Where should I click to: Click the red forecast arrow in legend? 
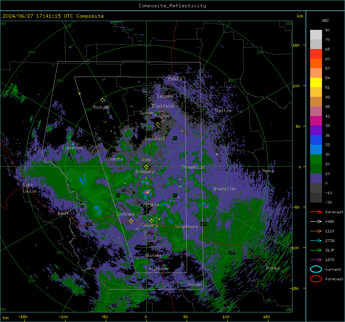(x=316, y=212)
